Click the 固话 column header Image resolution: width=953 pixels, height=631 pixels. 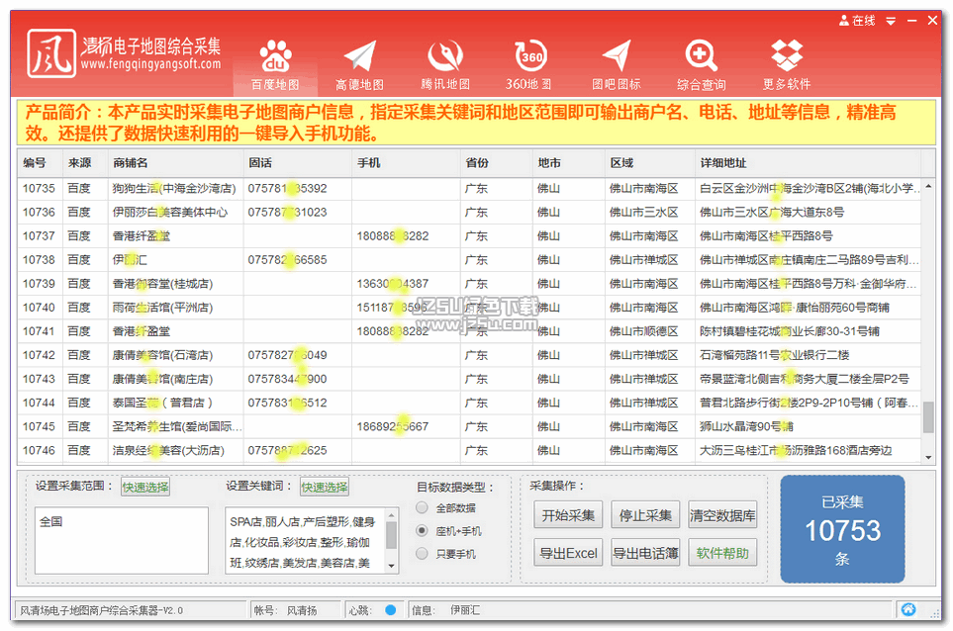[298, 163]
